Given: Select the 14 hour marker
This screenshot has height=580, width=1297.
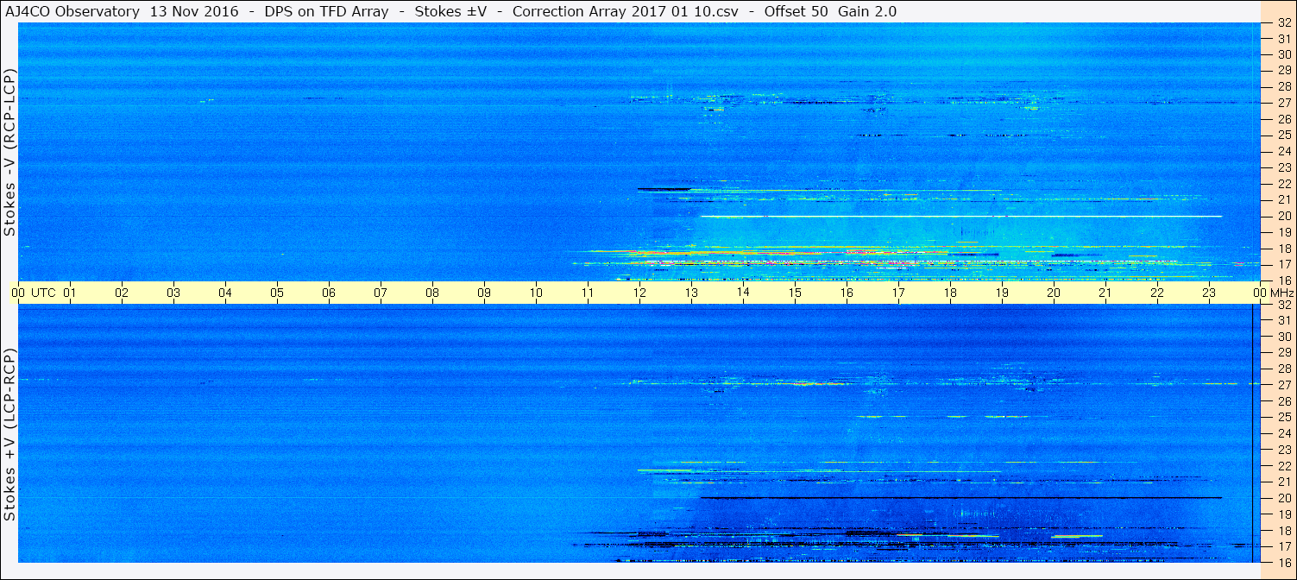Looking at the screenshot, I should [x=743, y=293].
